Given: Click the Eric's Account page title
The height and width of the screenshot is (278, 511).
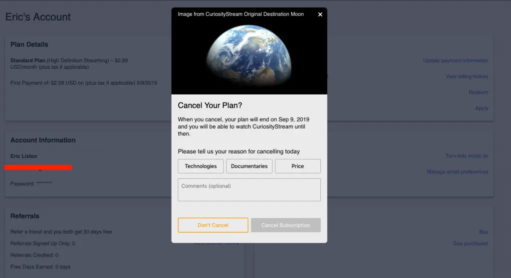Looking at the screenshot, I should 38,17.
